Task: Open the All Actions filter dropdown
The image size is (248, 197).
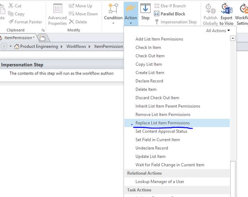Action: pyautogui.click(x=218, y=31)
